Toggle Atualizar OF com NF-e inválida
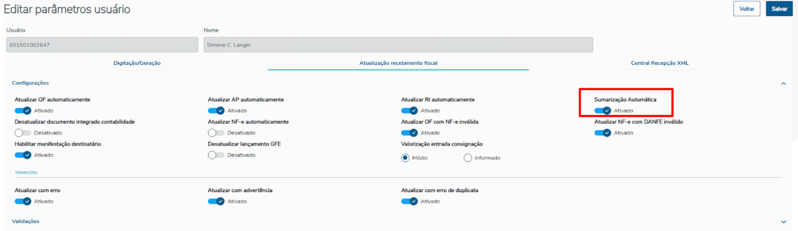The height and width of the screenshot is (231, 798). click(409, 133)
